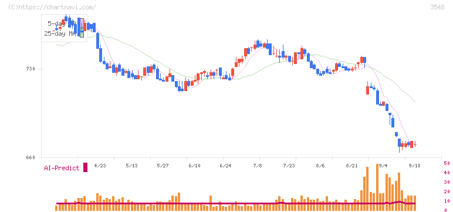Click the chartnavi.com URL watermark text
The height and width of the screenshot is (212, 453).
(x=52, y=8)
